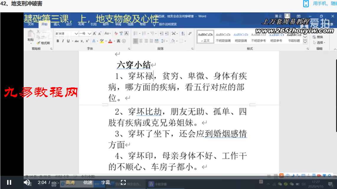Viewport: 337px width, 189px height.
Task: Select the 开始 ribbon tab
Action: click(x=44, y=24)
